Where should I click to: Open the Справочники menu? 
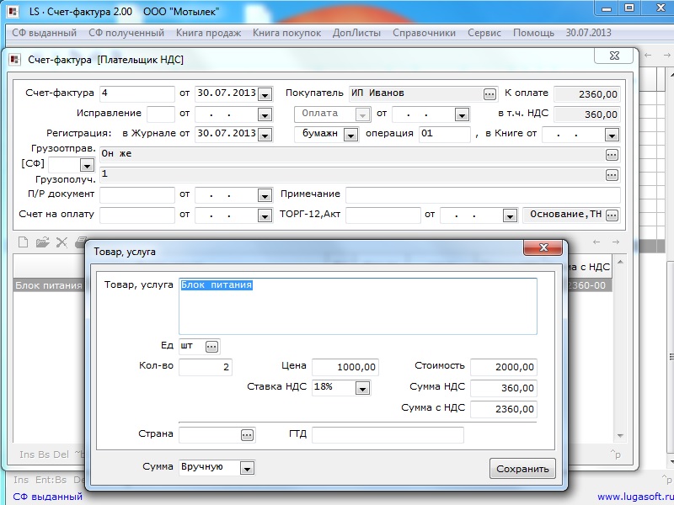424,33
